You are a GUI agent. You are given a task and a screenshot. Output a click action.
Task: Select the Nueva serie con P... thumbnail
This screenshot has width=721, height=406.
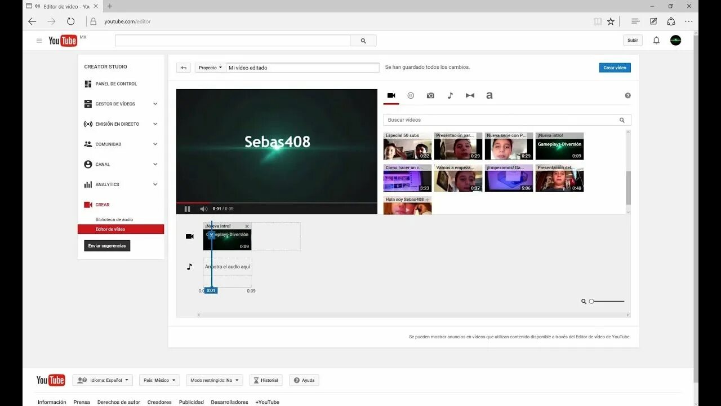(x=509, y=147)
